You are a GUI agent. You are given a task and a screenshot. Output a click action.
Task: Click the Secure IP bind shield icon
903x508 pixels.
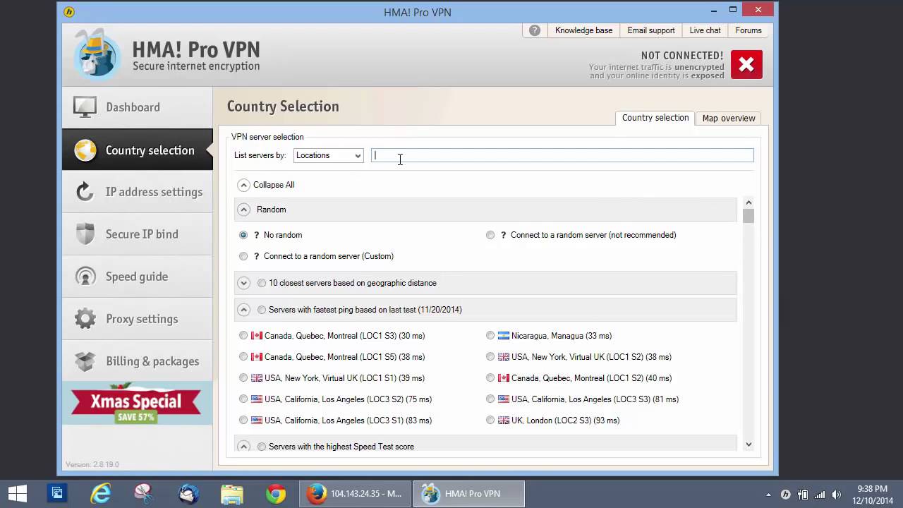click(x=85, y=234)
